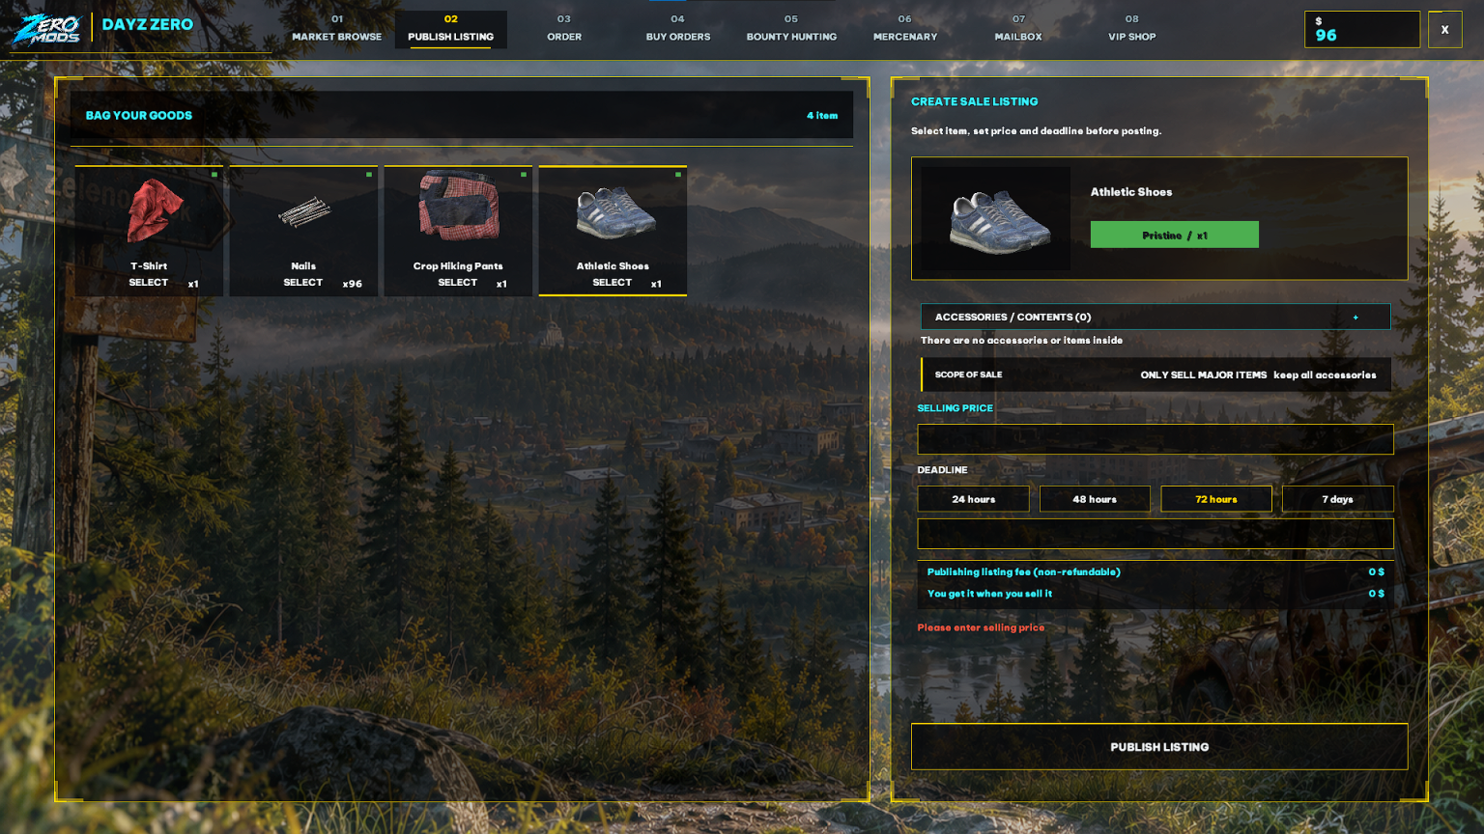This screenshot has width=1484, height=834.
Task: Expand the Accessories / Contents plus icon
Action: (1356, 318)
